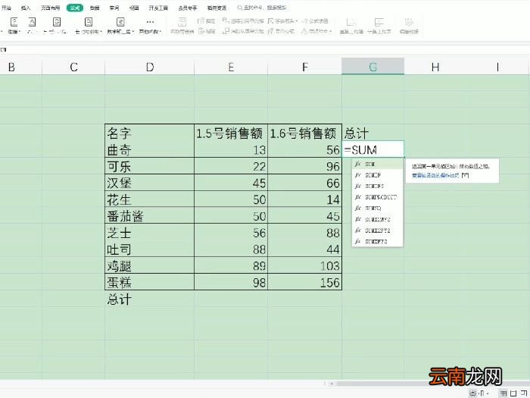
Task: Click the video icon beside tooltip link
Action: point(466,175)
